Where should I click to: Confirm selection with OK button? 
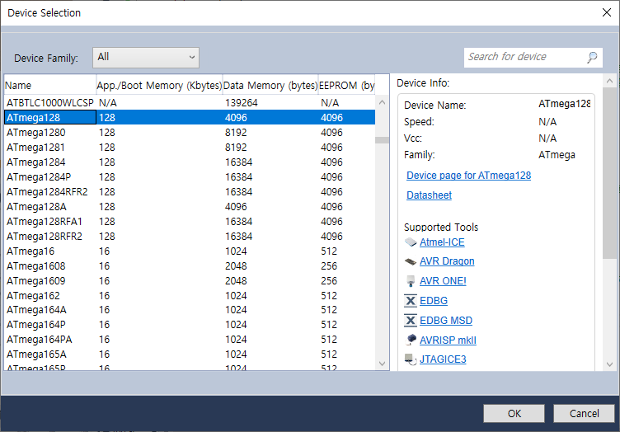point(514,413)
